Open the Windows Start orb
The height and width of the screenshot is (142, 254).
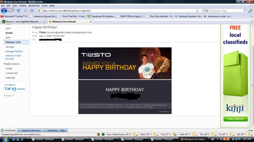(5, 139)
